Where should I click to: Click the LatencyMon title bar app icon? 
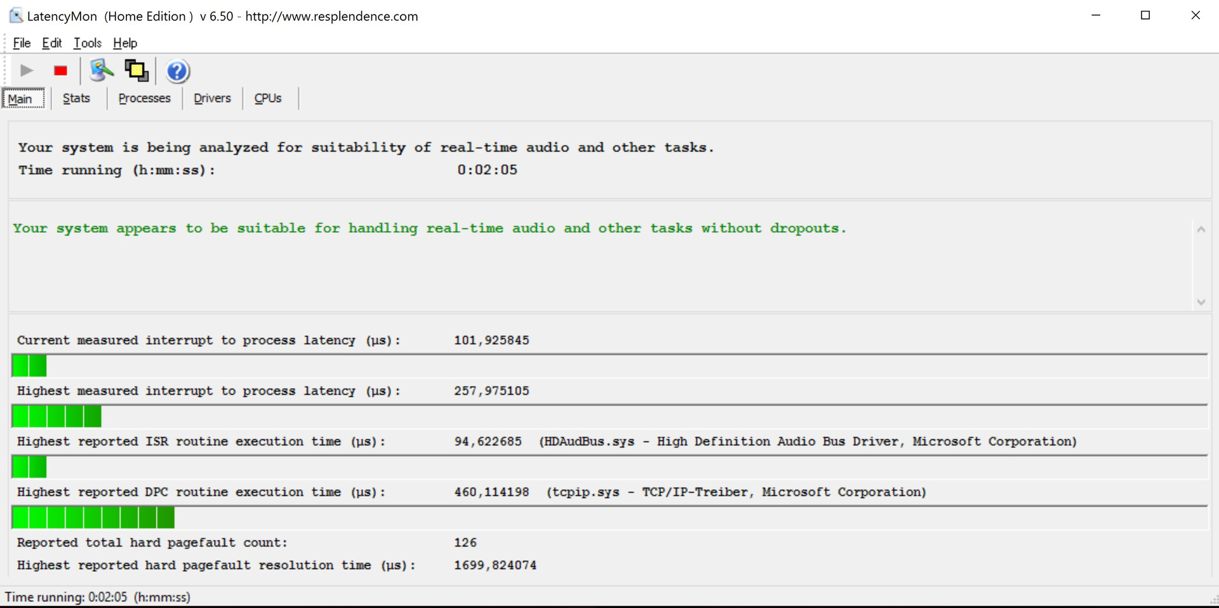pos(16,15)
